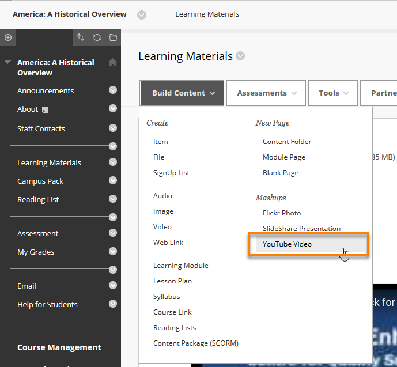Select Learning Module in the menu
Screen dimensions: 397x367
coord(181,266)
